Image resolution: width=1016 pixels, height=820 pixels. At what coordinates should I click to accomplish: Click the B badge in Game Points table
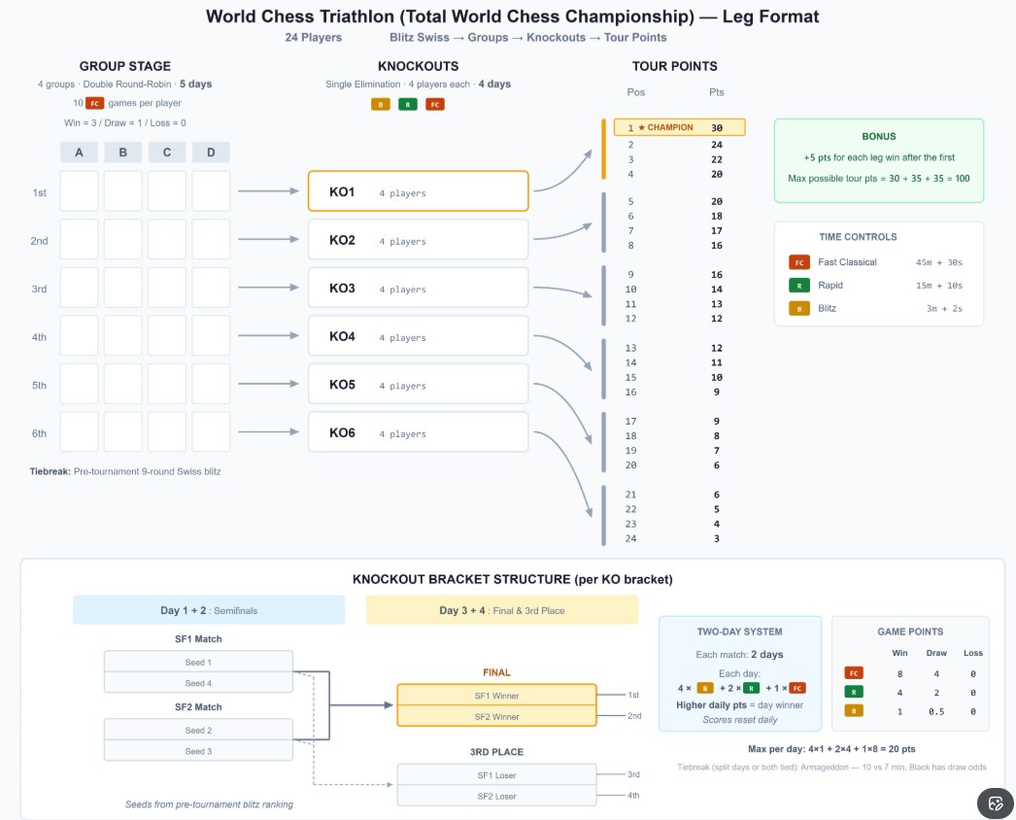coord(854,710)
